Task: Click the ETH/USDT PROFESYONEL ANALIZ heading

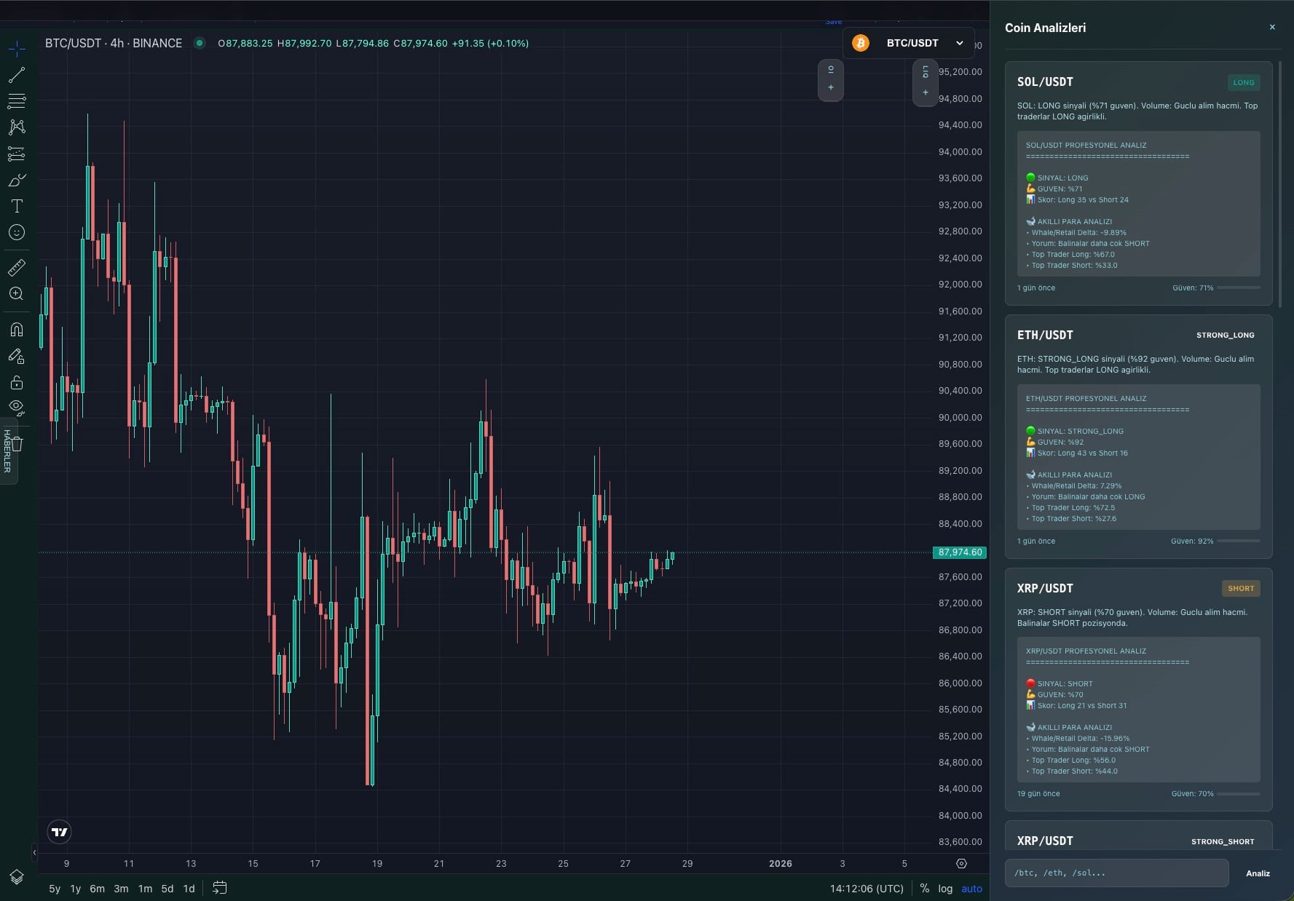Action: coord(1086,399)
